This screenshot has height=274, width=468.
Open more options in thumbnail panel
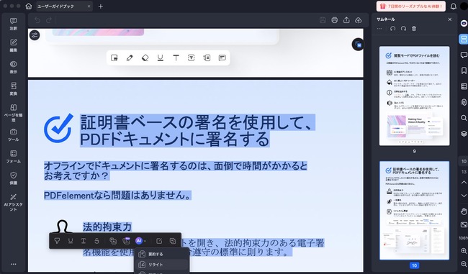point(379,29)
